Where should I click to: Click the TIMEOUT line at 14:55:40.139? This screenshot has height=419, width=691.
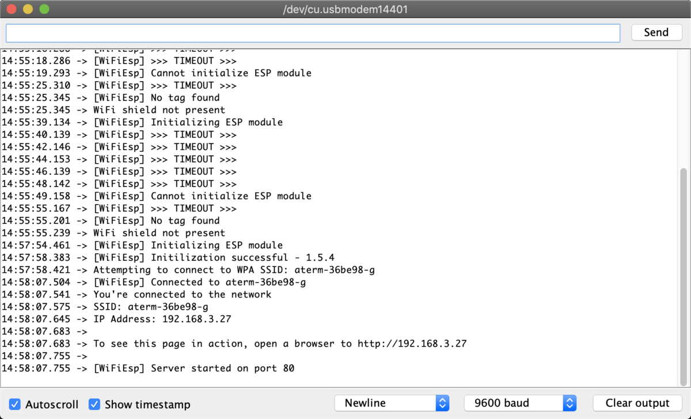coord(119,135)
